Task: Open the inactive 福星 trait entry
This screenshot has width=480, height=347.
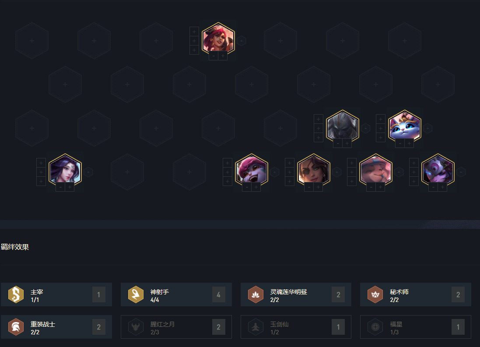Action: (416, 327)
